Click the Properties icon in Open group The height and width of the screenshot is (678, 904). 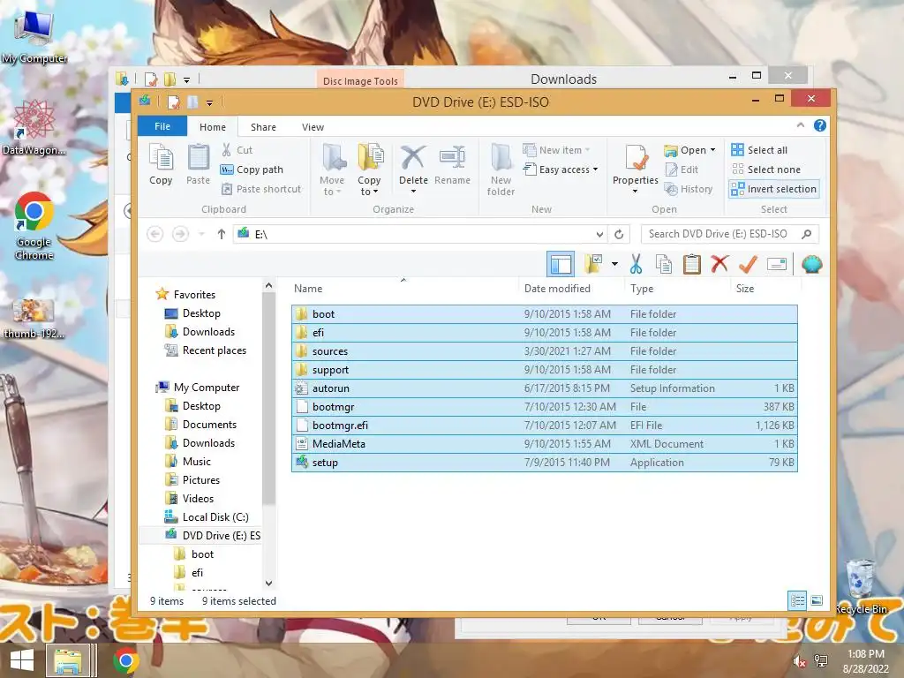(x=636, y=159)
